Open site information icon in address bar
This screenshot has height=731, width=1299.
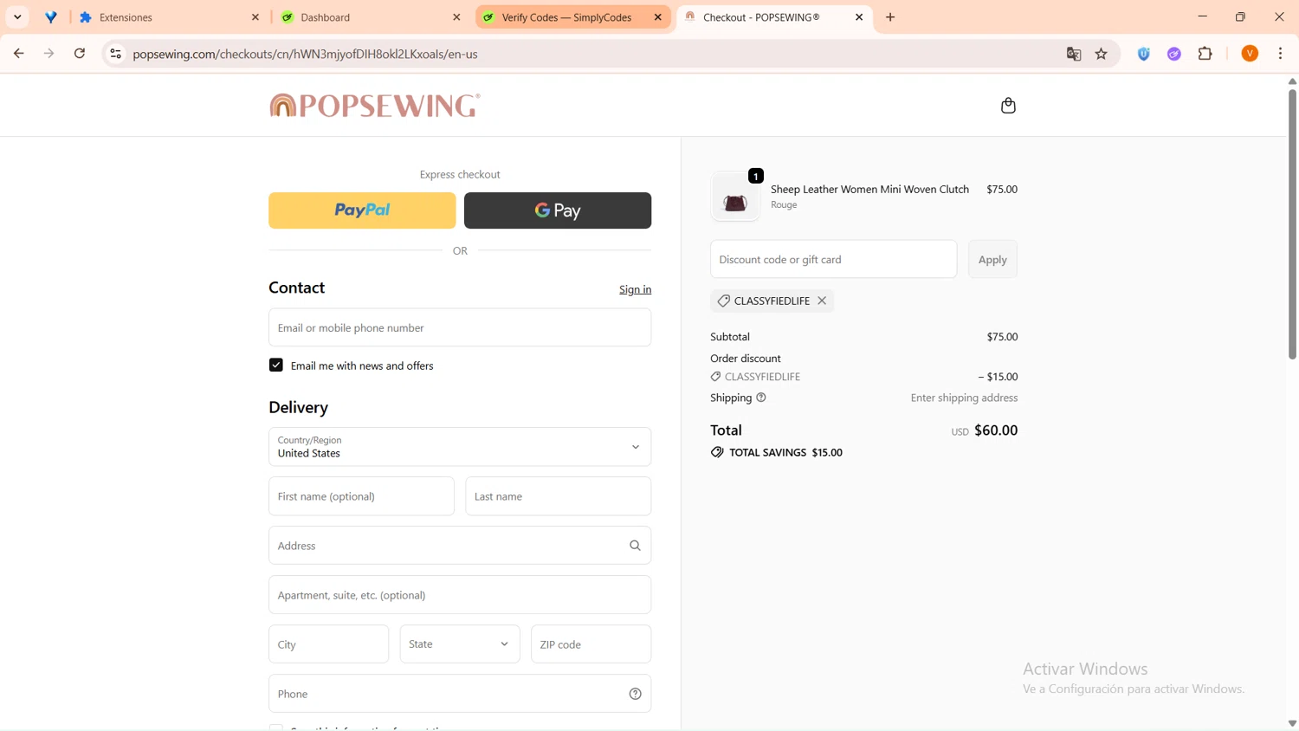[x=115, y=54]
